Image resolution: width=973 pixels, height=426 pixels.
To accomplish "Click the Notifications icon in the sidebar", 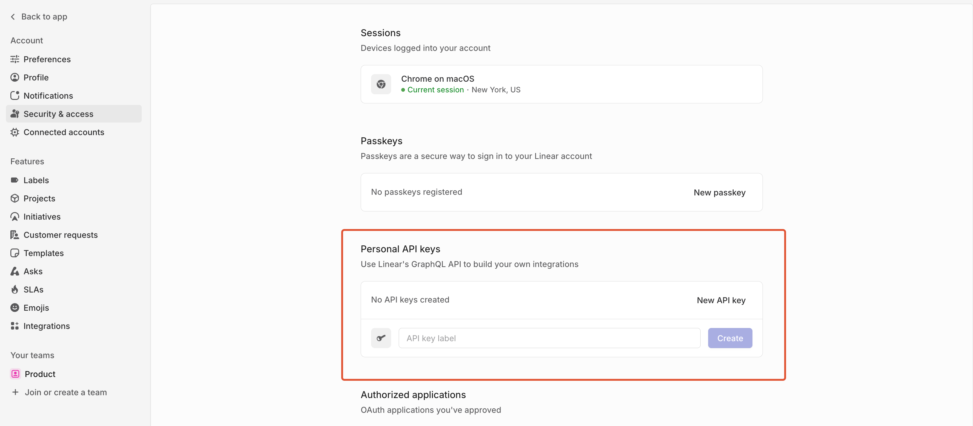I will pyautogui.click(x=15, y=96).
